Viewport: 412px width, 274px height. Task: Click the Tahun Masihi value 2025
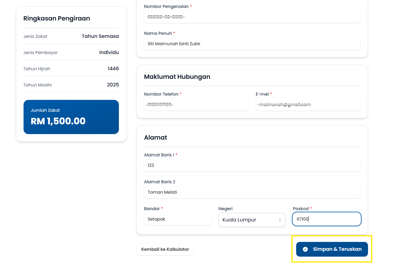point(113,85)
